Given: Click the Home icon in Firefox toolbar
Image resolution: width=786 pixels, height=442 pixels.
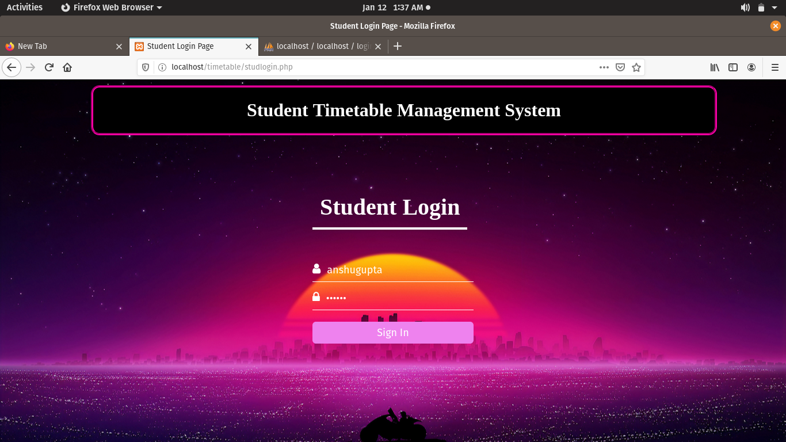Looking at the screenshot, I should (67, 67).
